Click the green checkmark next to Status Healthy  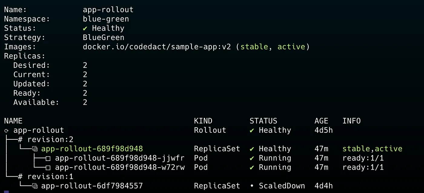(86, 28)
